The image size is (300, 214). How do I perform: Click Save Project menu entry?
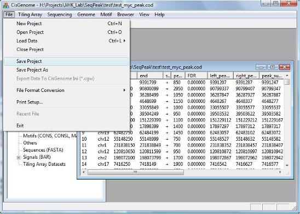[x=66, y=61]
